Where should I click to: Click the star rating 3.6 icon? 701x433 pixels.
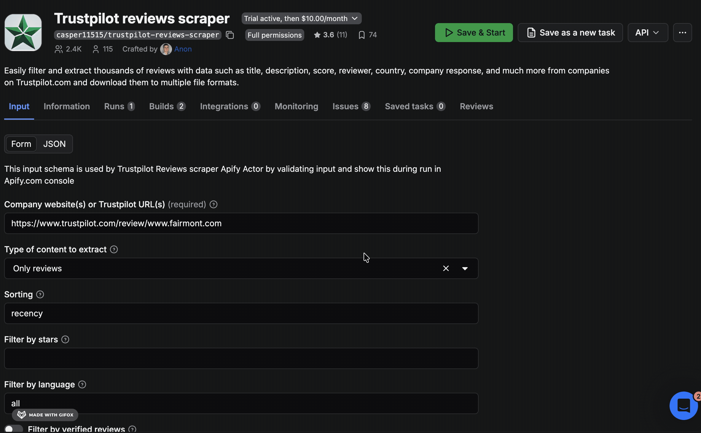[317, 35]
